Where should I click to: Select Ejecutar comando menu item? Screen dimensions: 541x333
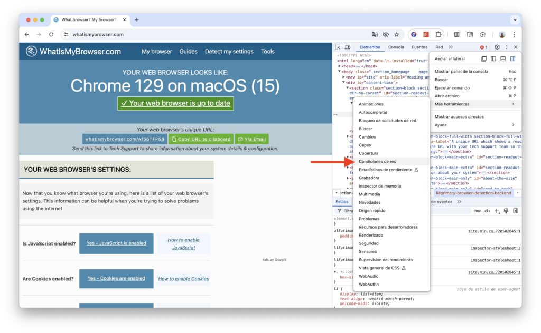475,87
